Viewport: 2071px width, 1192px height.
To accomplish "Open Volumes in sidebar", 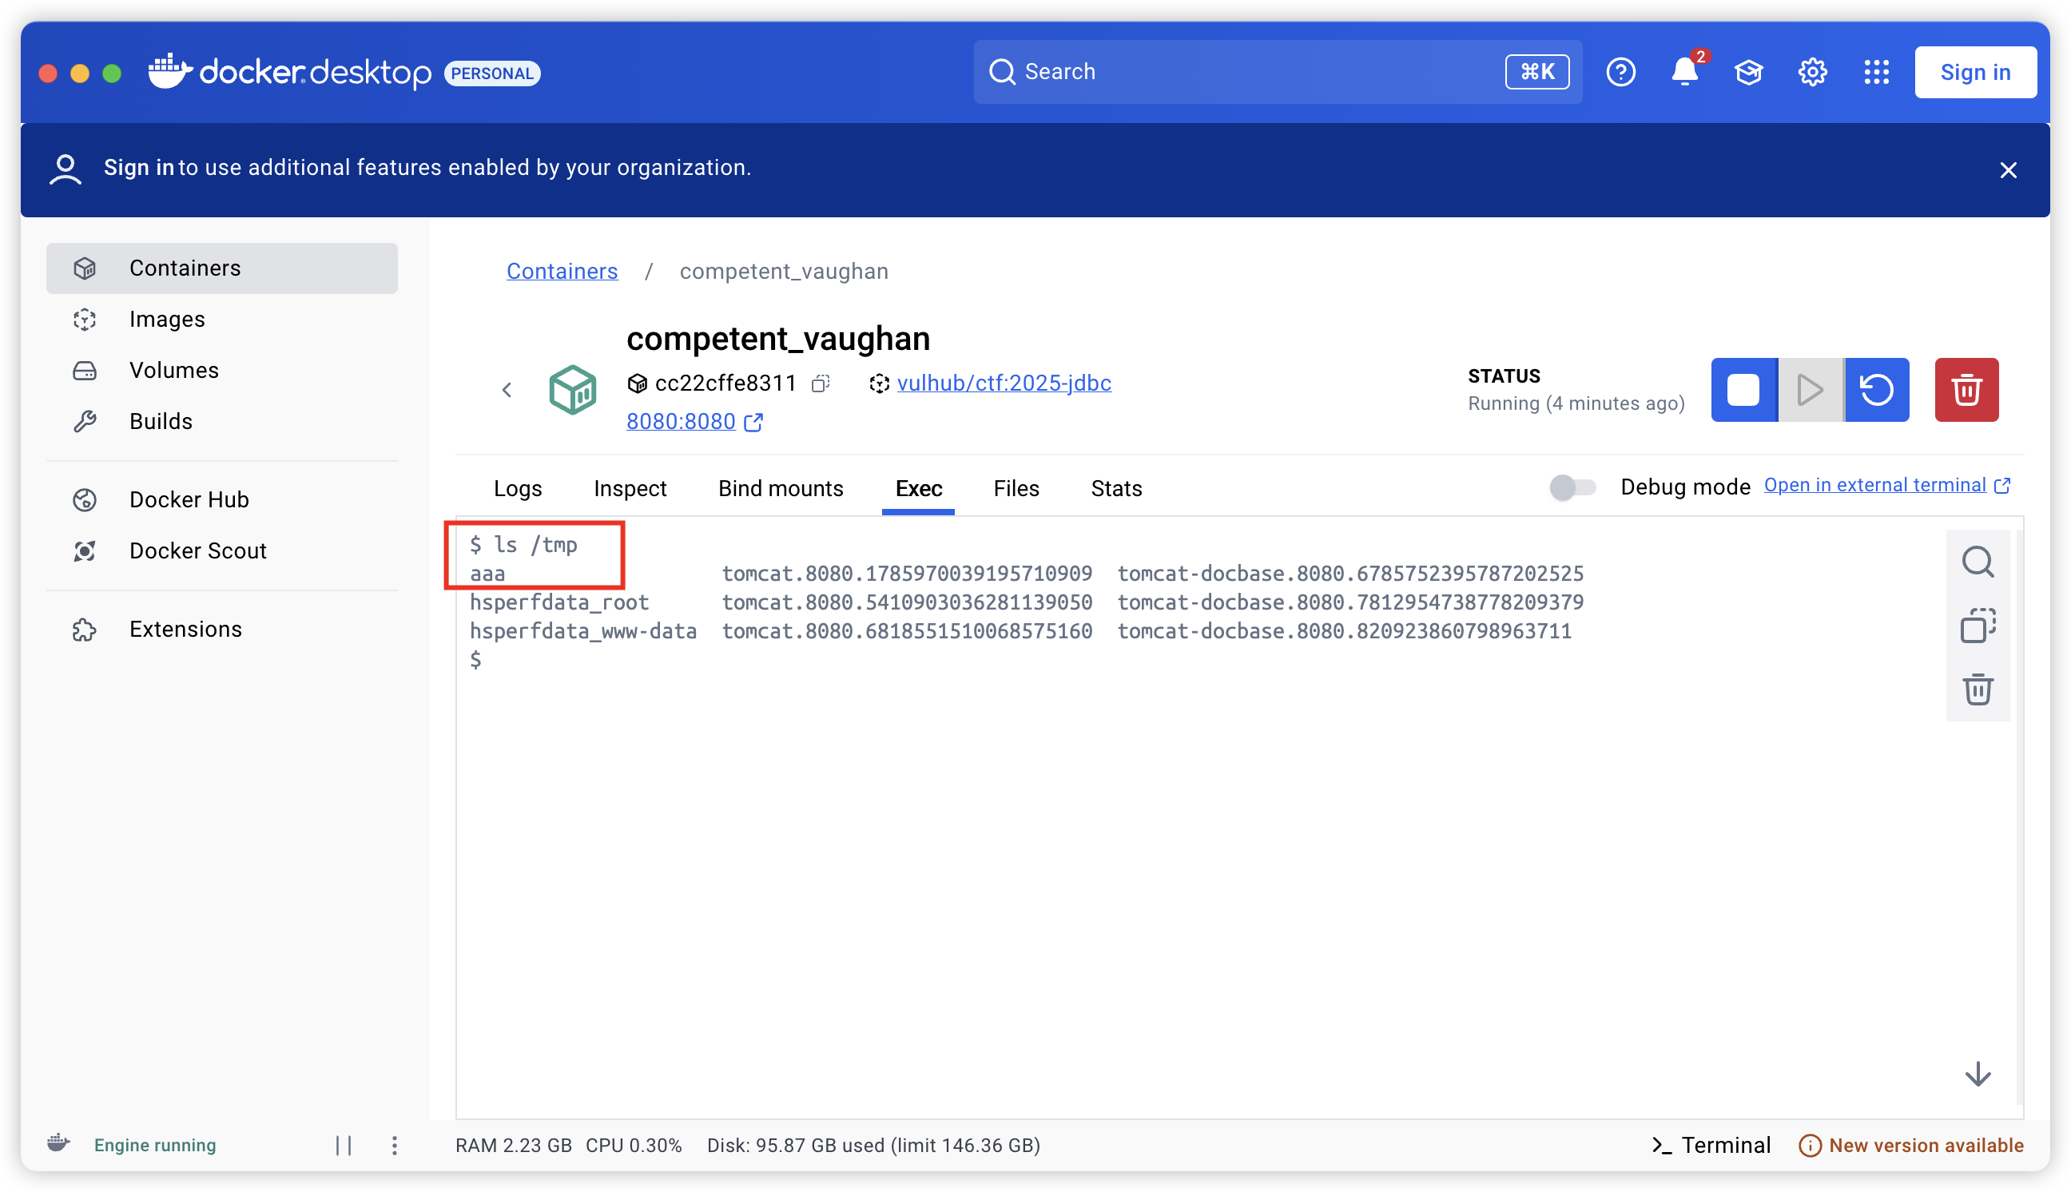I will pos(222,370).
